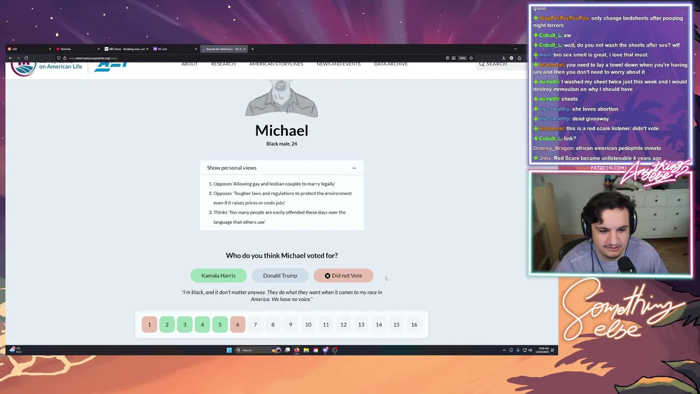Jump to quiz question 16

coord(414,325)
